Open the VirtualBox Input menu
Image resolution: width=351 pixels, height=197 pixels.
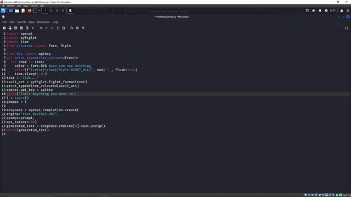(26, 6)
